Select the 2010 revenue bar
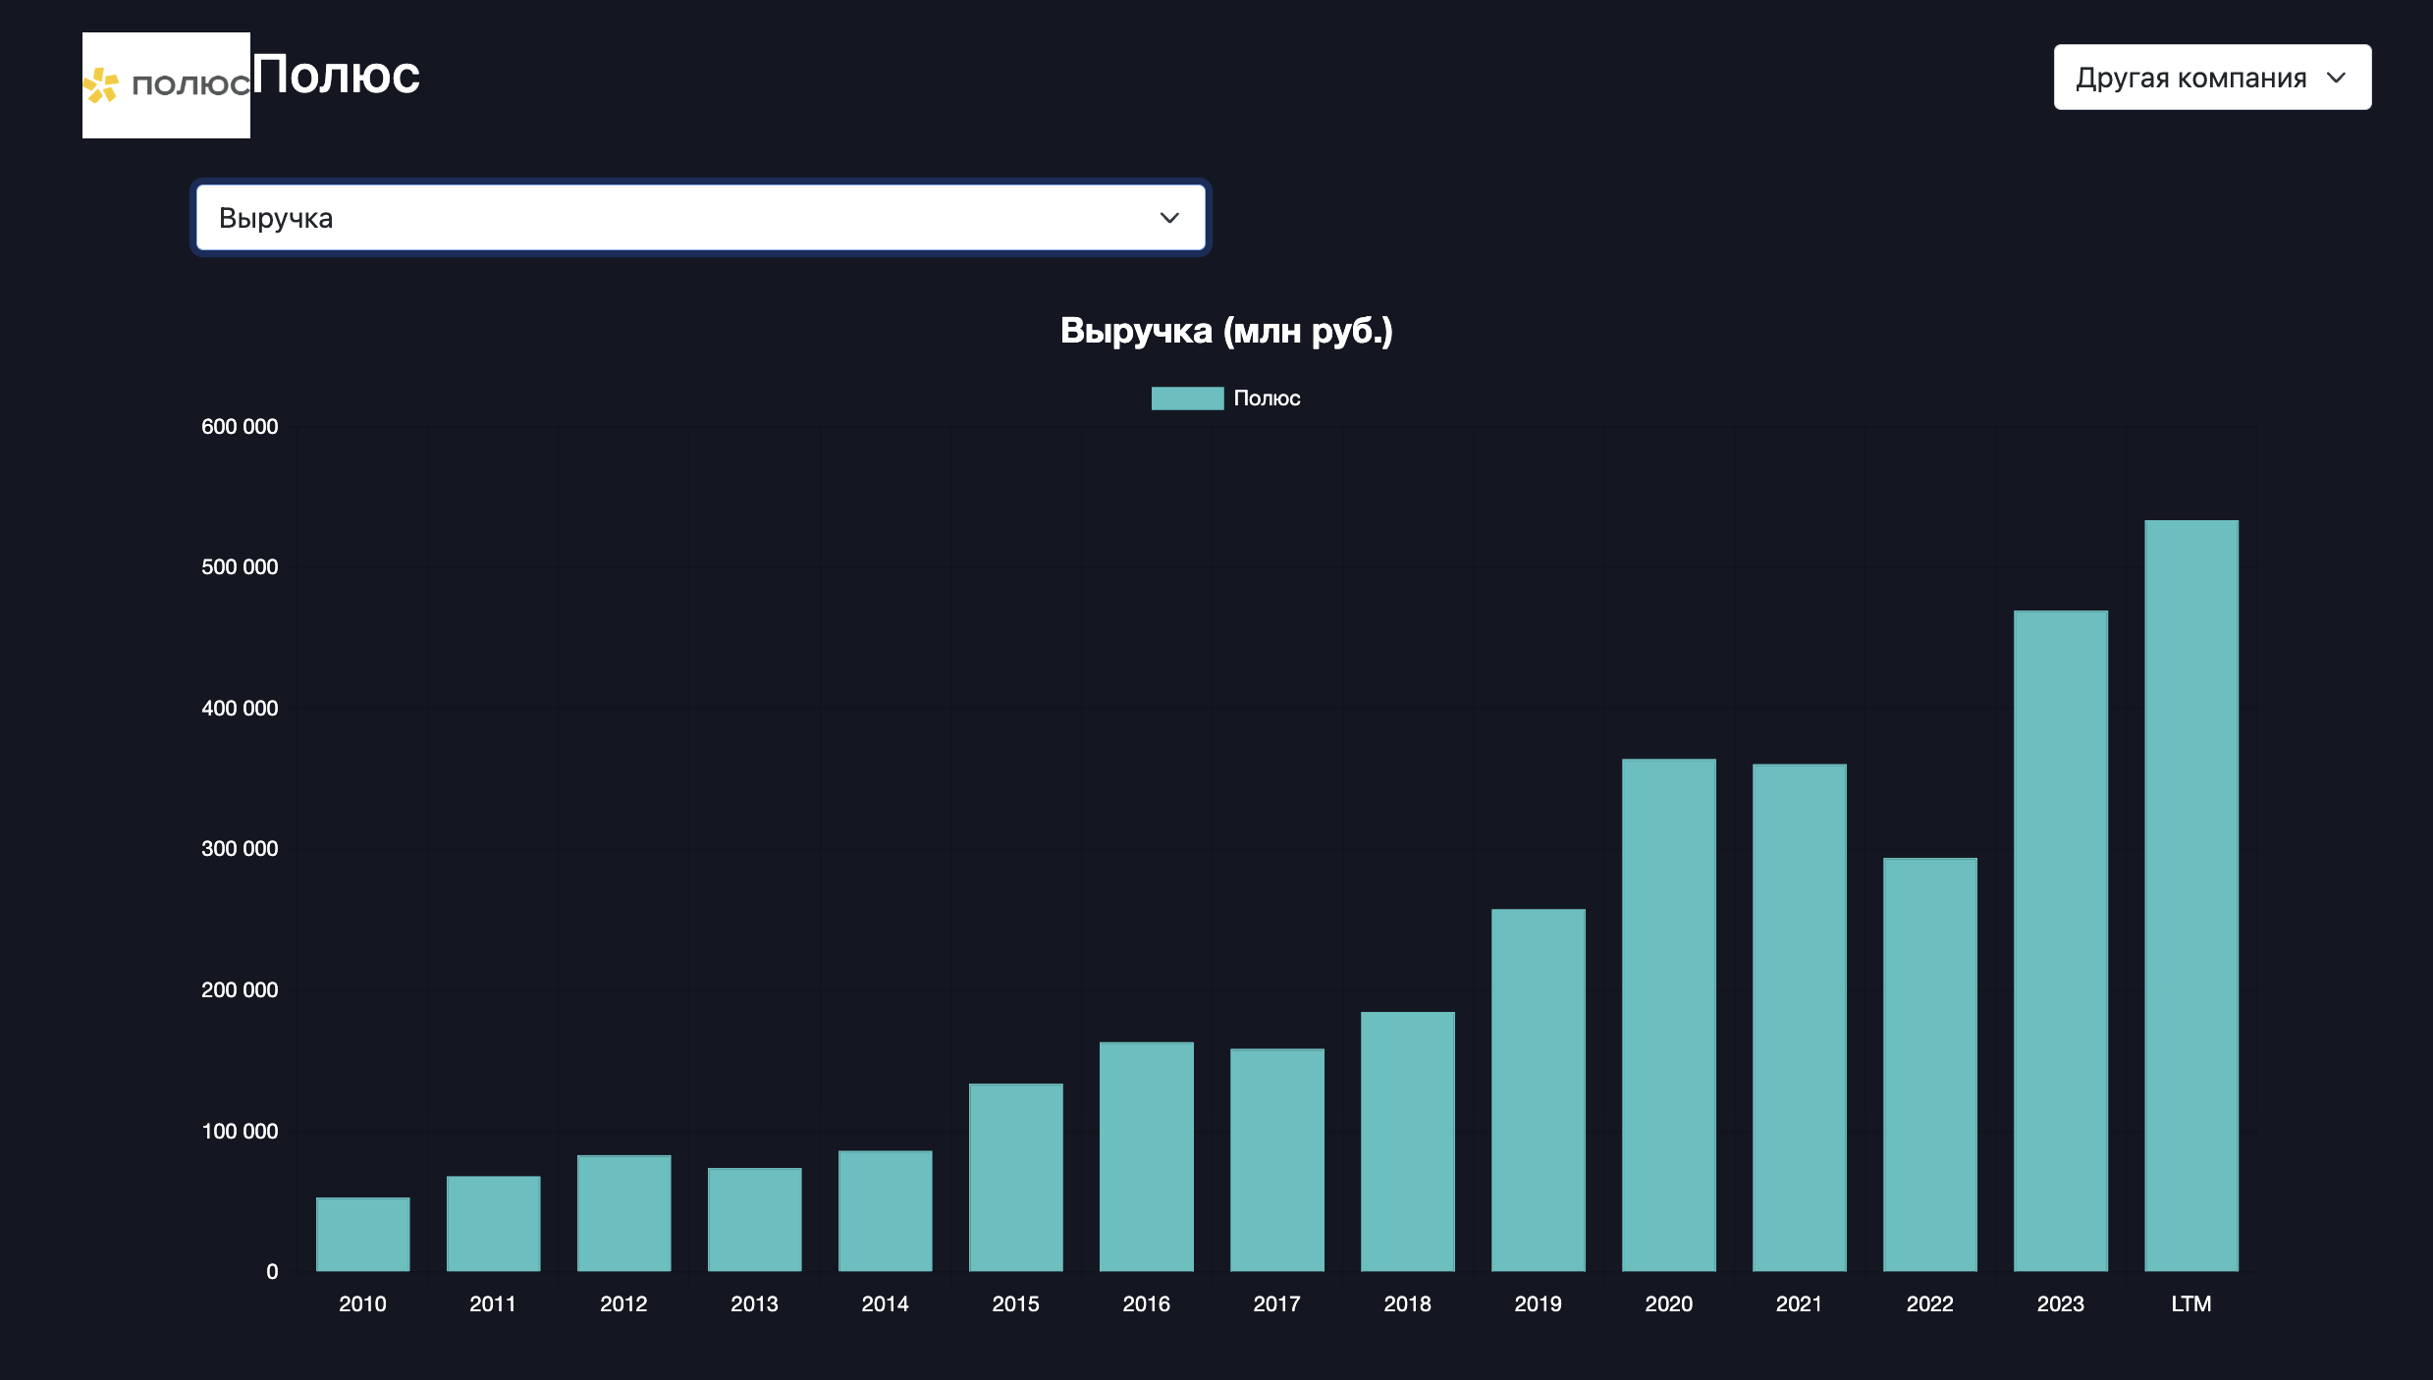Screen dimensions: 2433x1380 tap(362, 1235)
